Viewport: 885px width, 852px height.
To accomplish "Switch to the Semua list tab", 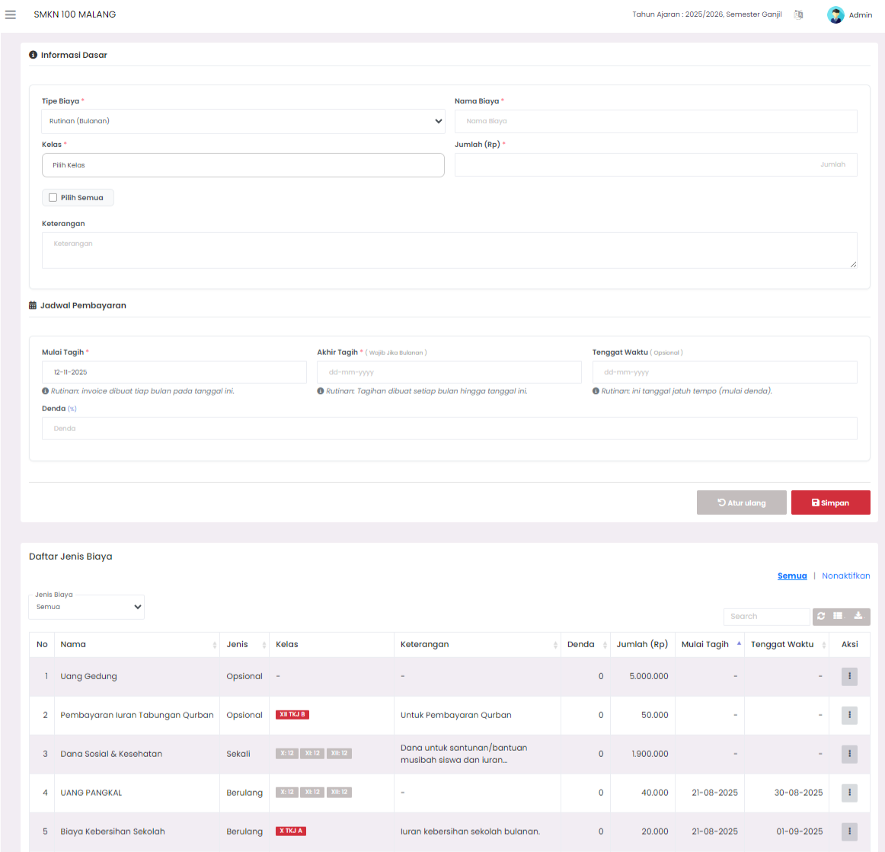I will point(791,576).
